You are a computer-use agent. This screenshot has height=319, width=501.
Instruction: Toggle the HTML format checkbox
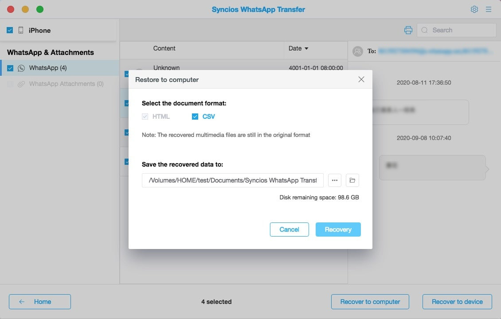(145, 117)
